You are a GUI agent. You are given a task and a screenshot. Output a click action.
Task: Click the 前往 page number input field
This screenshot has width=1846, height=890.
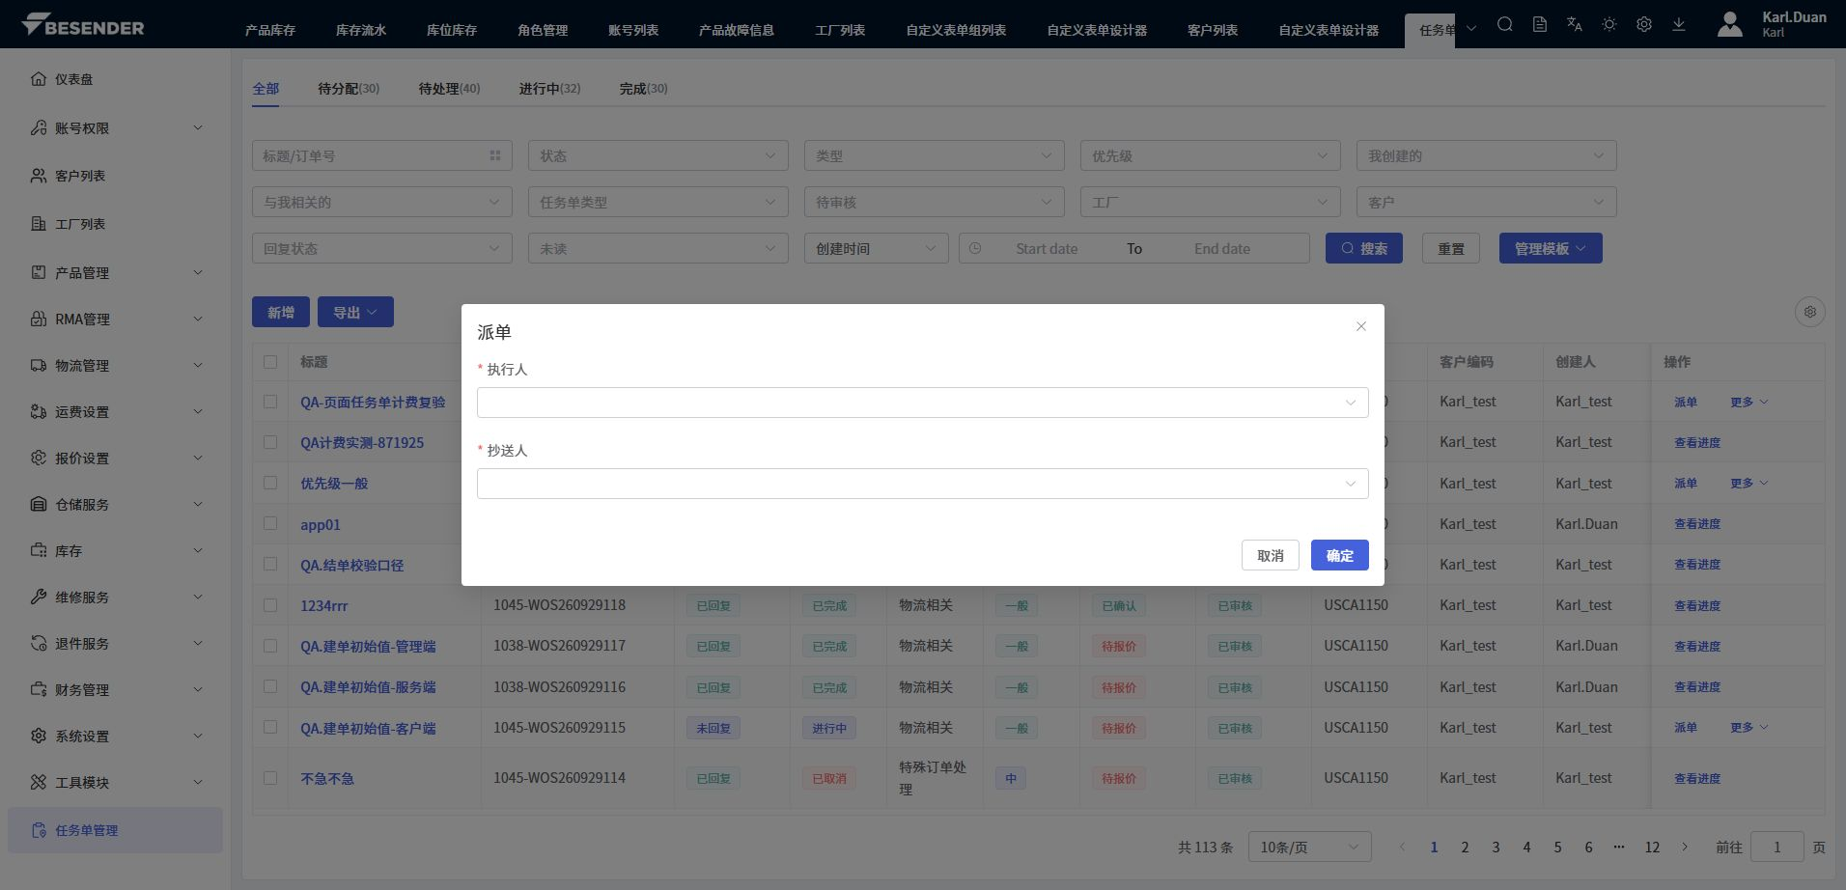(x=1776, y=847)
